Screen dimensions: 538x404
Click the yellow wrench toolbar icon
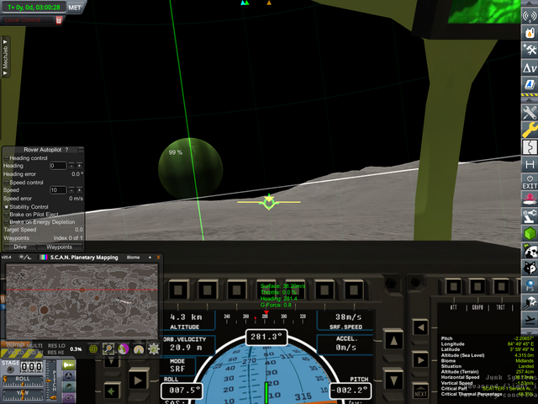(530, 130)
